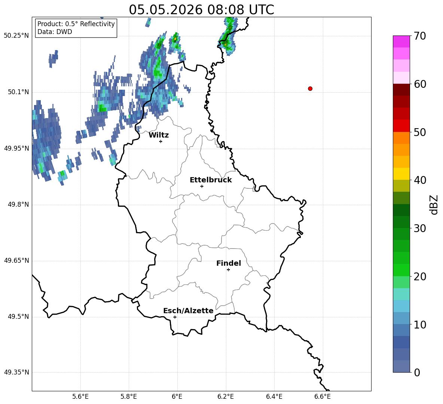443x404 pixels.
Task: Select the Ettelbruck city label
Action: [x=211, y=180]
